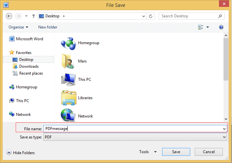Click the Cancel button
232x163 pixels.
tap(208, 152)
